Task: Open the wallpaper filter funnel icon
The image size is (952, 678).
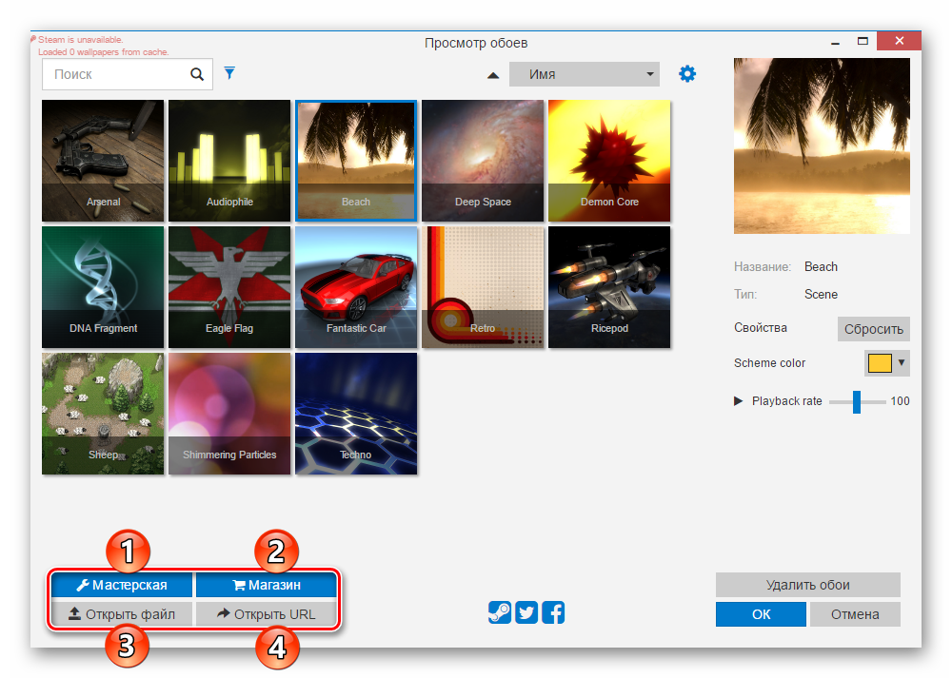Action: tap(229, 73)
